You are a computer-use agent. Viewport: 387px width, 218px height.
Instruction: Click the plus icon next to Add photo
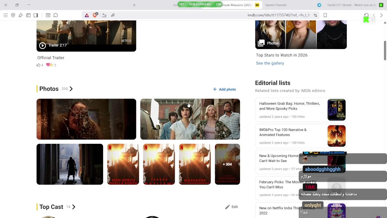[215, 89]
